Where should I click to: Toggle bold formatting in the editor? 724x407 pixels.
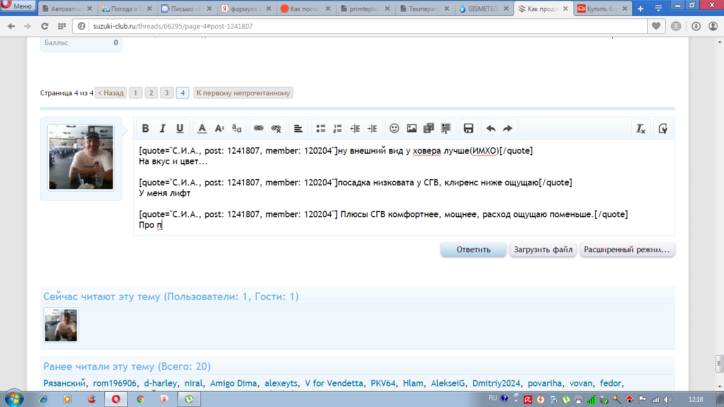145,128
